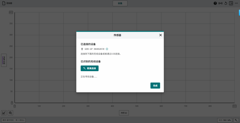Edit the y-axis minimum value 0
Image resolution: width=240 pixels, height=123 pixels.
12,103
